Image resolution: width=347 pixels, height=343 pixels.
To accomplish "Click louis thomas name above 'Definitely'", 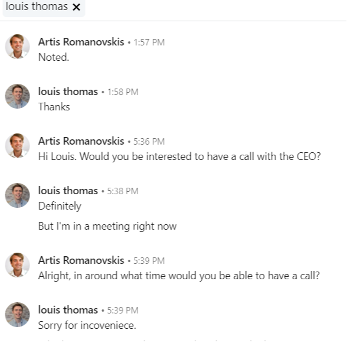I will (68, 191).
